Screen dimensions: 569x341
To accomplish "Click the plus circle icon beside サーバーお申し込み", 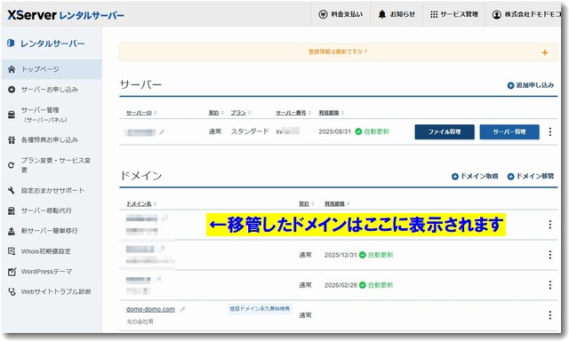I will click(12, 90).
